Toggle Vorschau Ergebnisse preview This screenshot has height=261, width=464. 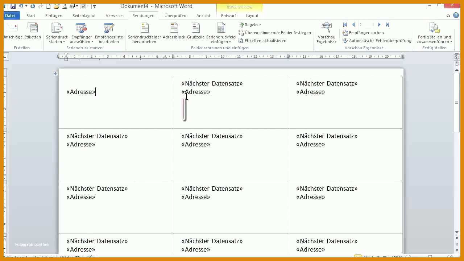click(x=326, y=33)
